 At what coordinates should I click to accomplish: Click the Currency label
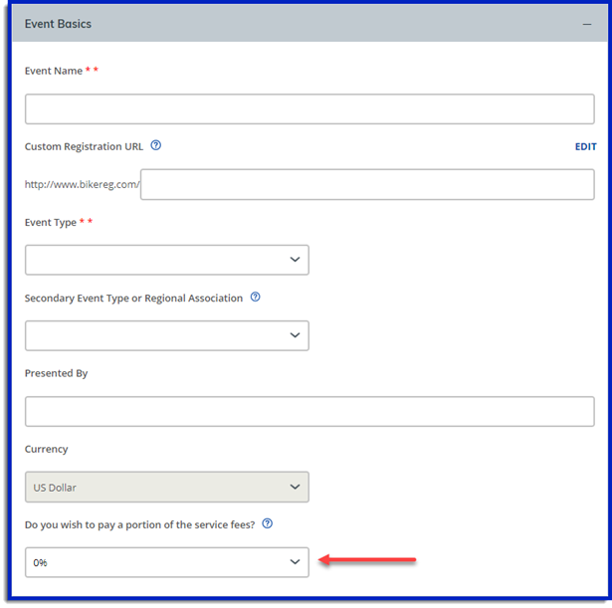coord(46,449)
